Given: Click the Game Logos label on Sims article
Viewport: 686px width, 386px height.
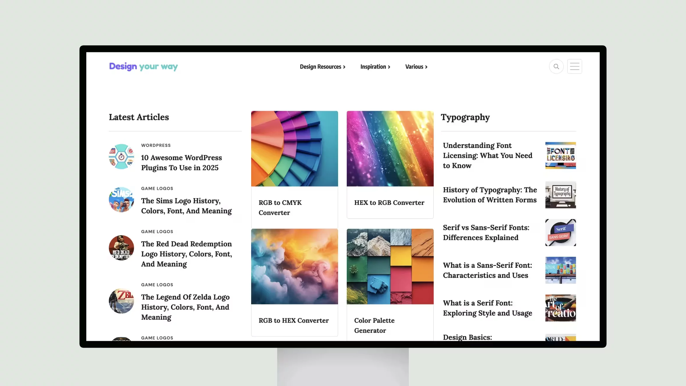Looking at the screenshot, I should (x=157, y=188).
